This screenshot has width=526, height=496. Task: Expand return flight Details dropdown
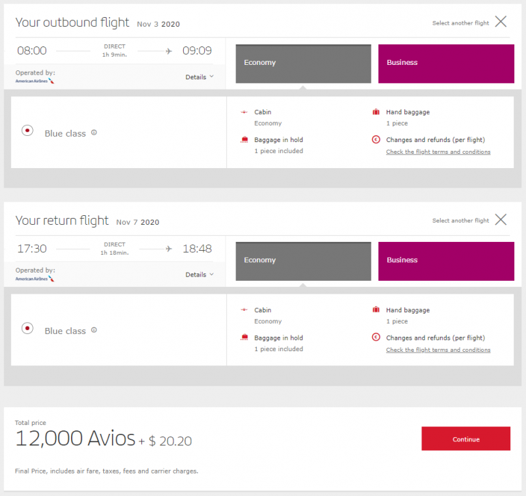[199, 275]
